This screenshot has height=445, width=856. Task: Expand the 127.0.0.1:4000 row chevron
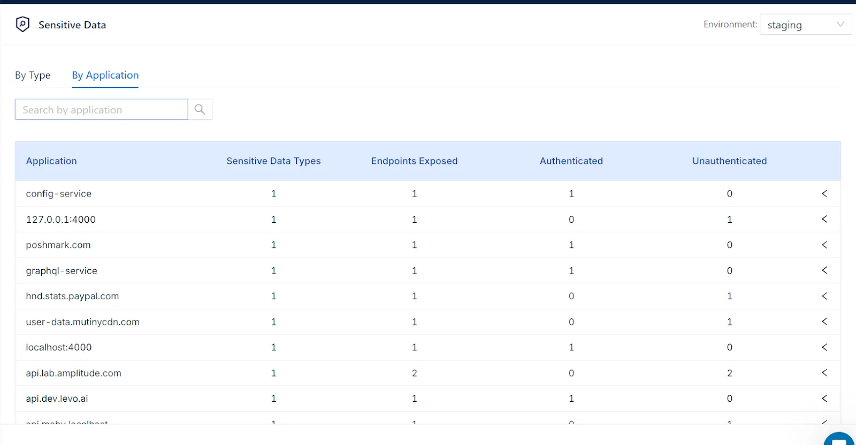click(x=824, y=220)
